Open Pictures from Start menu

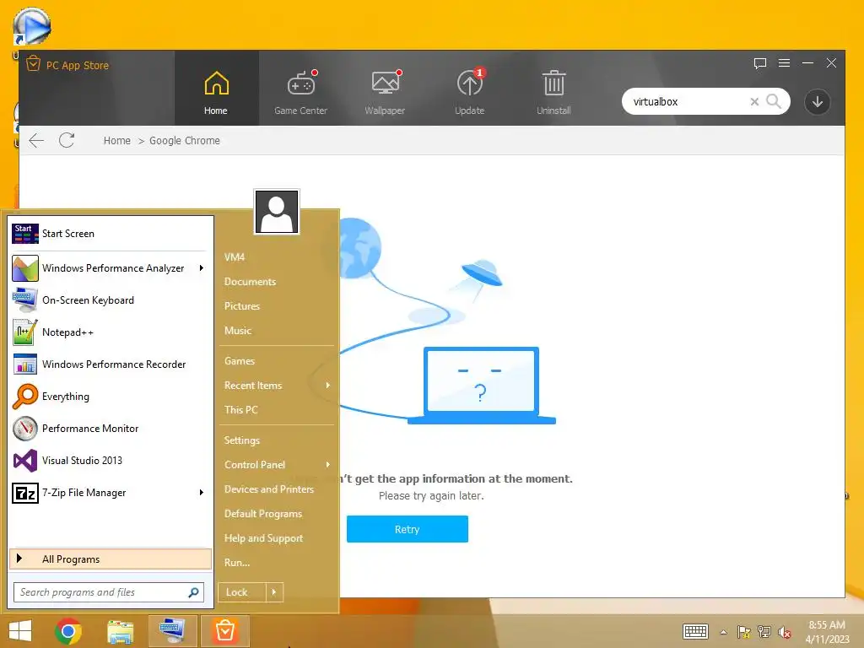pyautogui.click(x=242, y=305)
